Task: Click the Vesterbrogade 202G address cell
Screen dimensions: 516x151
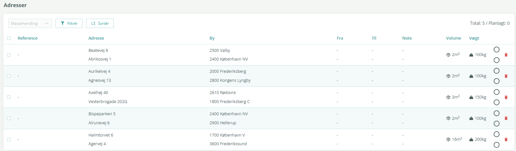Action: tap(108, 101)
